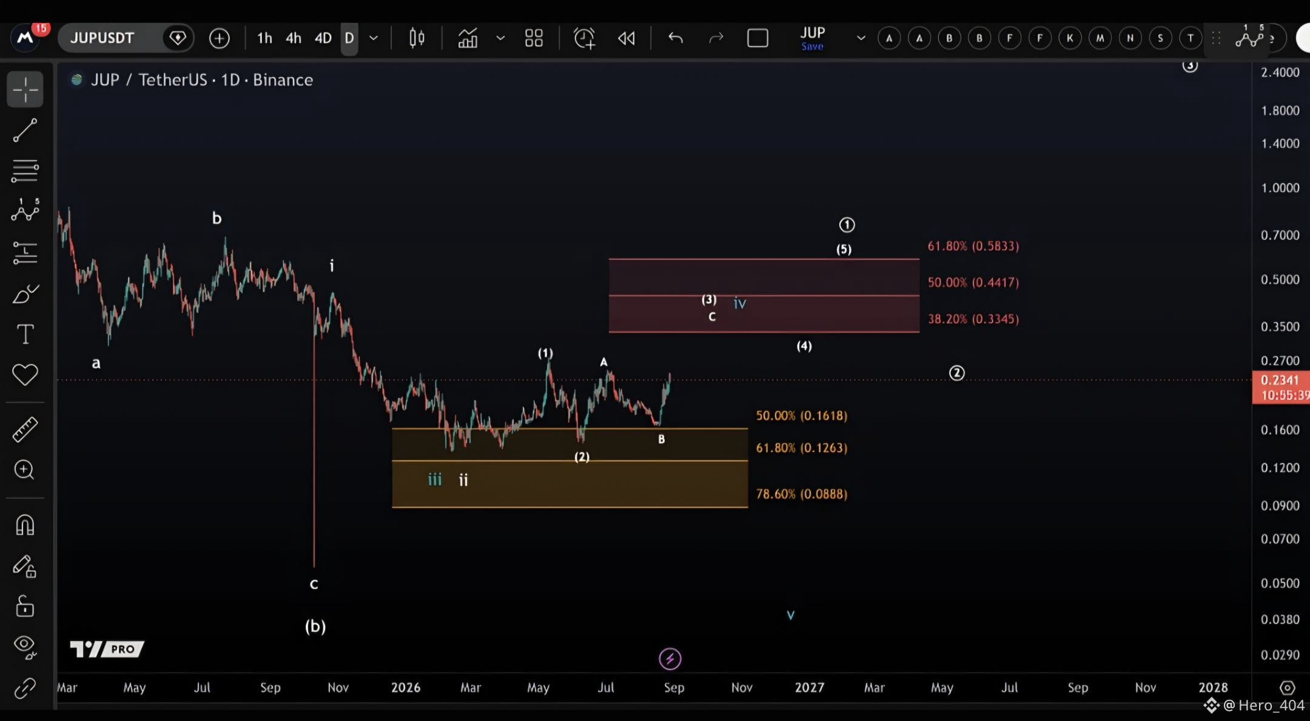Toggle magnet mode

pyautogui.click(x=25, y=524)
